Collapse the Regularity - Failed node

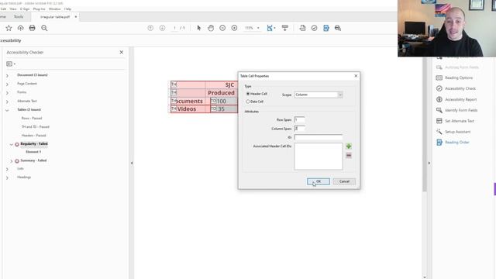click(12, 144)
